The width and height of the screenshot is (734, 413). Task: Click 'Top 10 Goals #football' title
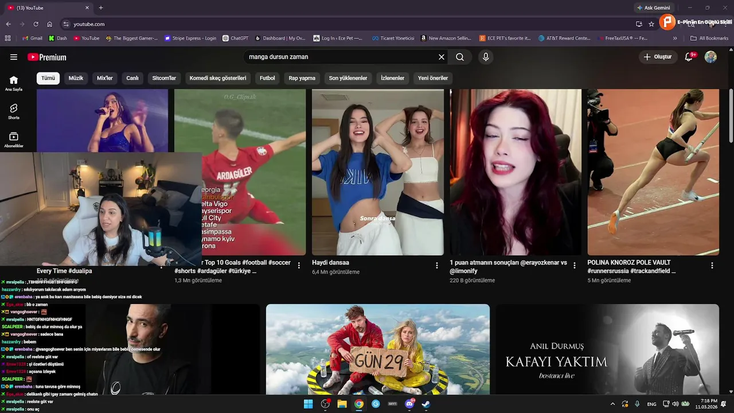pos(236,263)
